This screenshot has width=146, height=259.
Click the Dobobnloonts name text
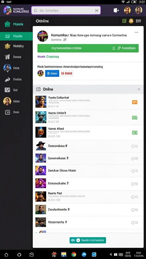click(x=59, y=209)
